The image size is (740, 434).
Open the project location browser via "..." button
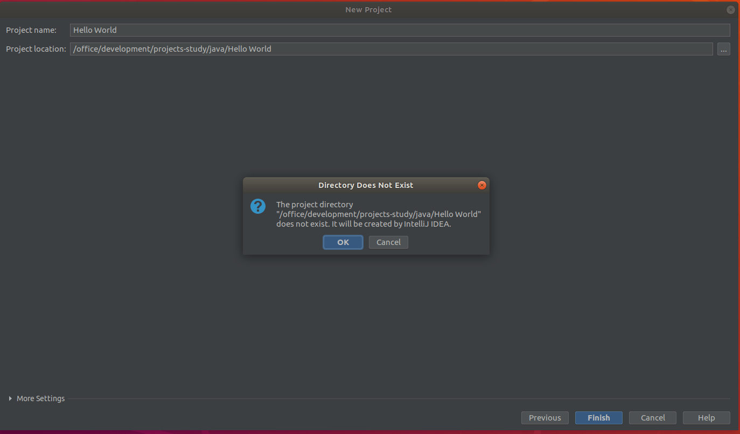pyautogui.click(x=723, y=49)
